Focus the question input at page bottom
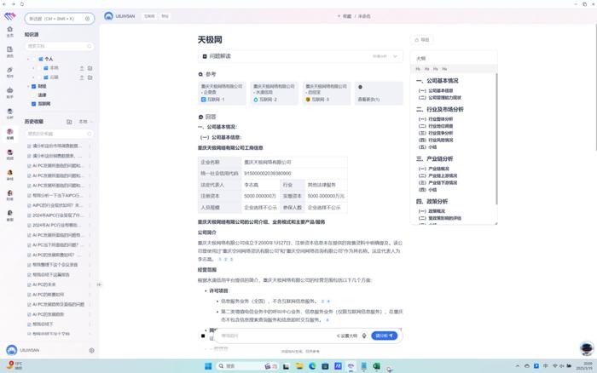The image size is (597, 373). coord(276,336)
